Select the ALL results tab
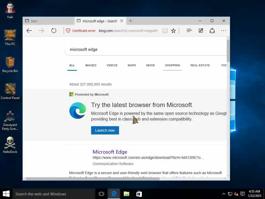This screenshot has height=199, width=265. [72, 65]
